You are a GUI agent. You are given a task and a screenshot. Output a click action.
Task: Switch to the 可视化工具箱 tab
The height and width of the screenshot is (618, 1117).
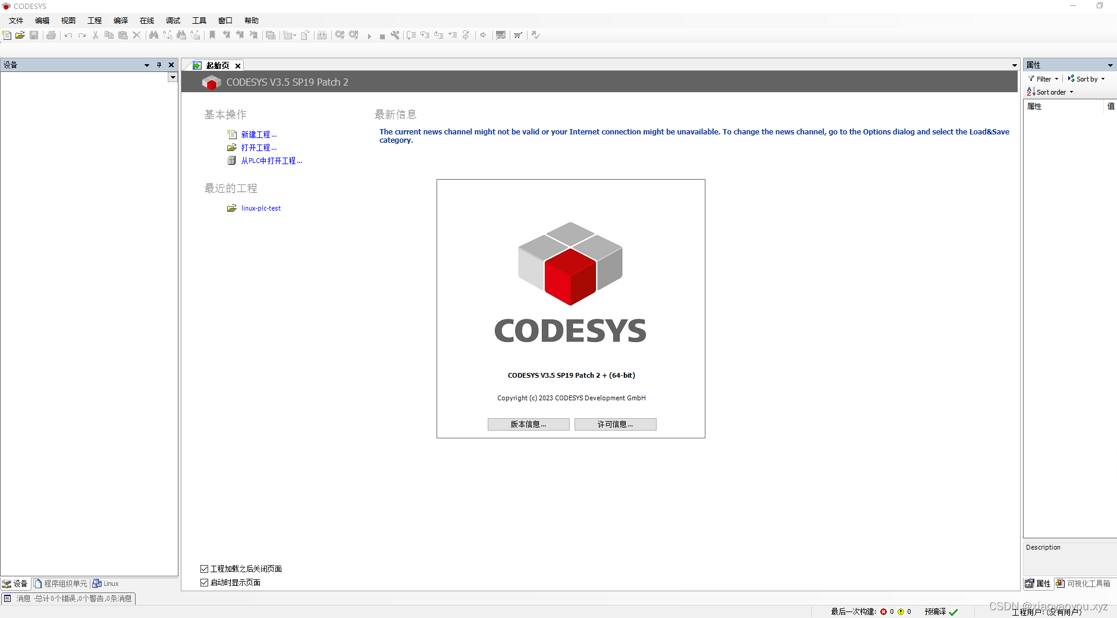coord(1083,584)
